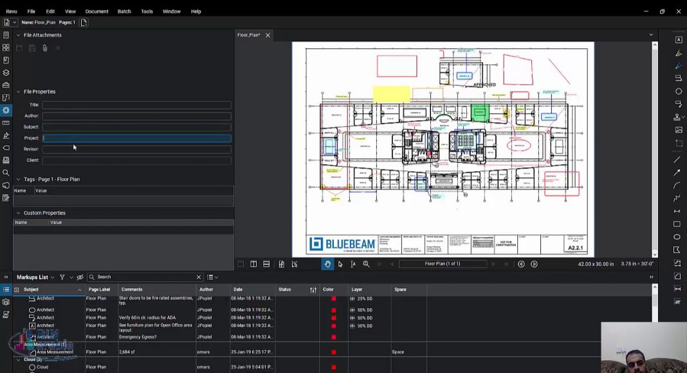
Task: Open the Layers panel in left sidebar
Action: [6, 73]
